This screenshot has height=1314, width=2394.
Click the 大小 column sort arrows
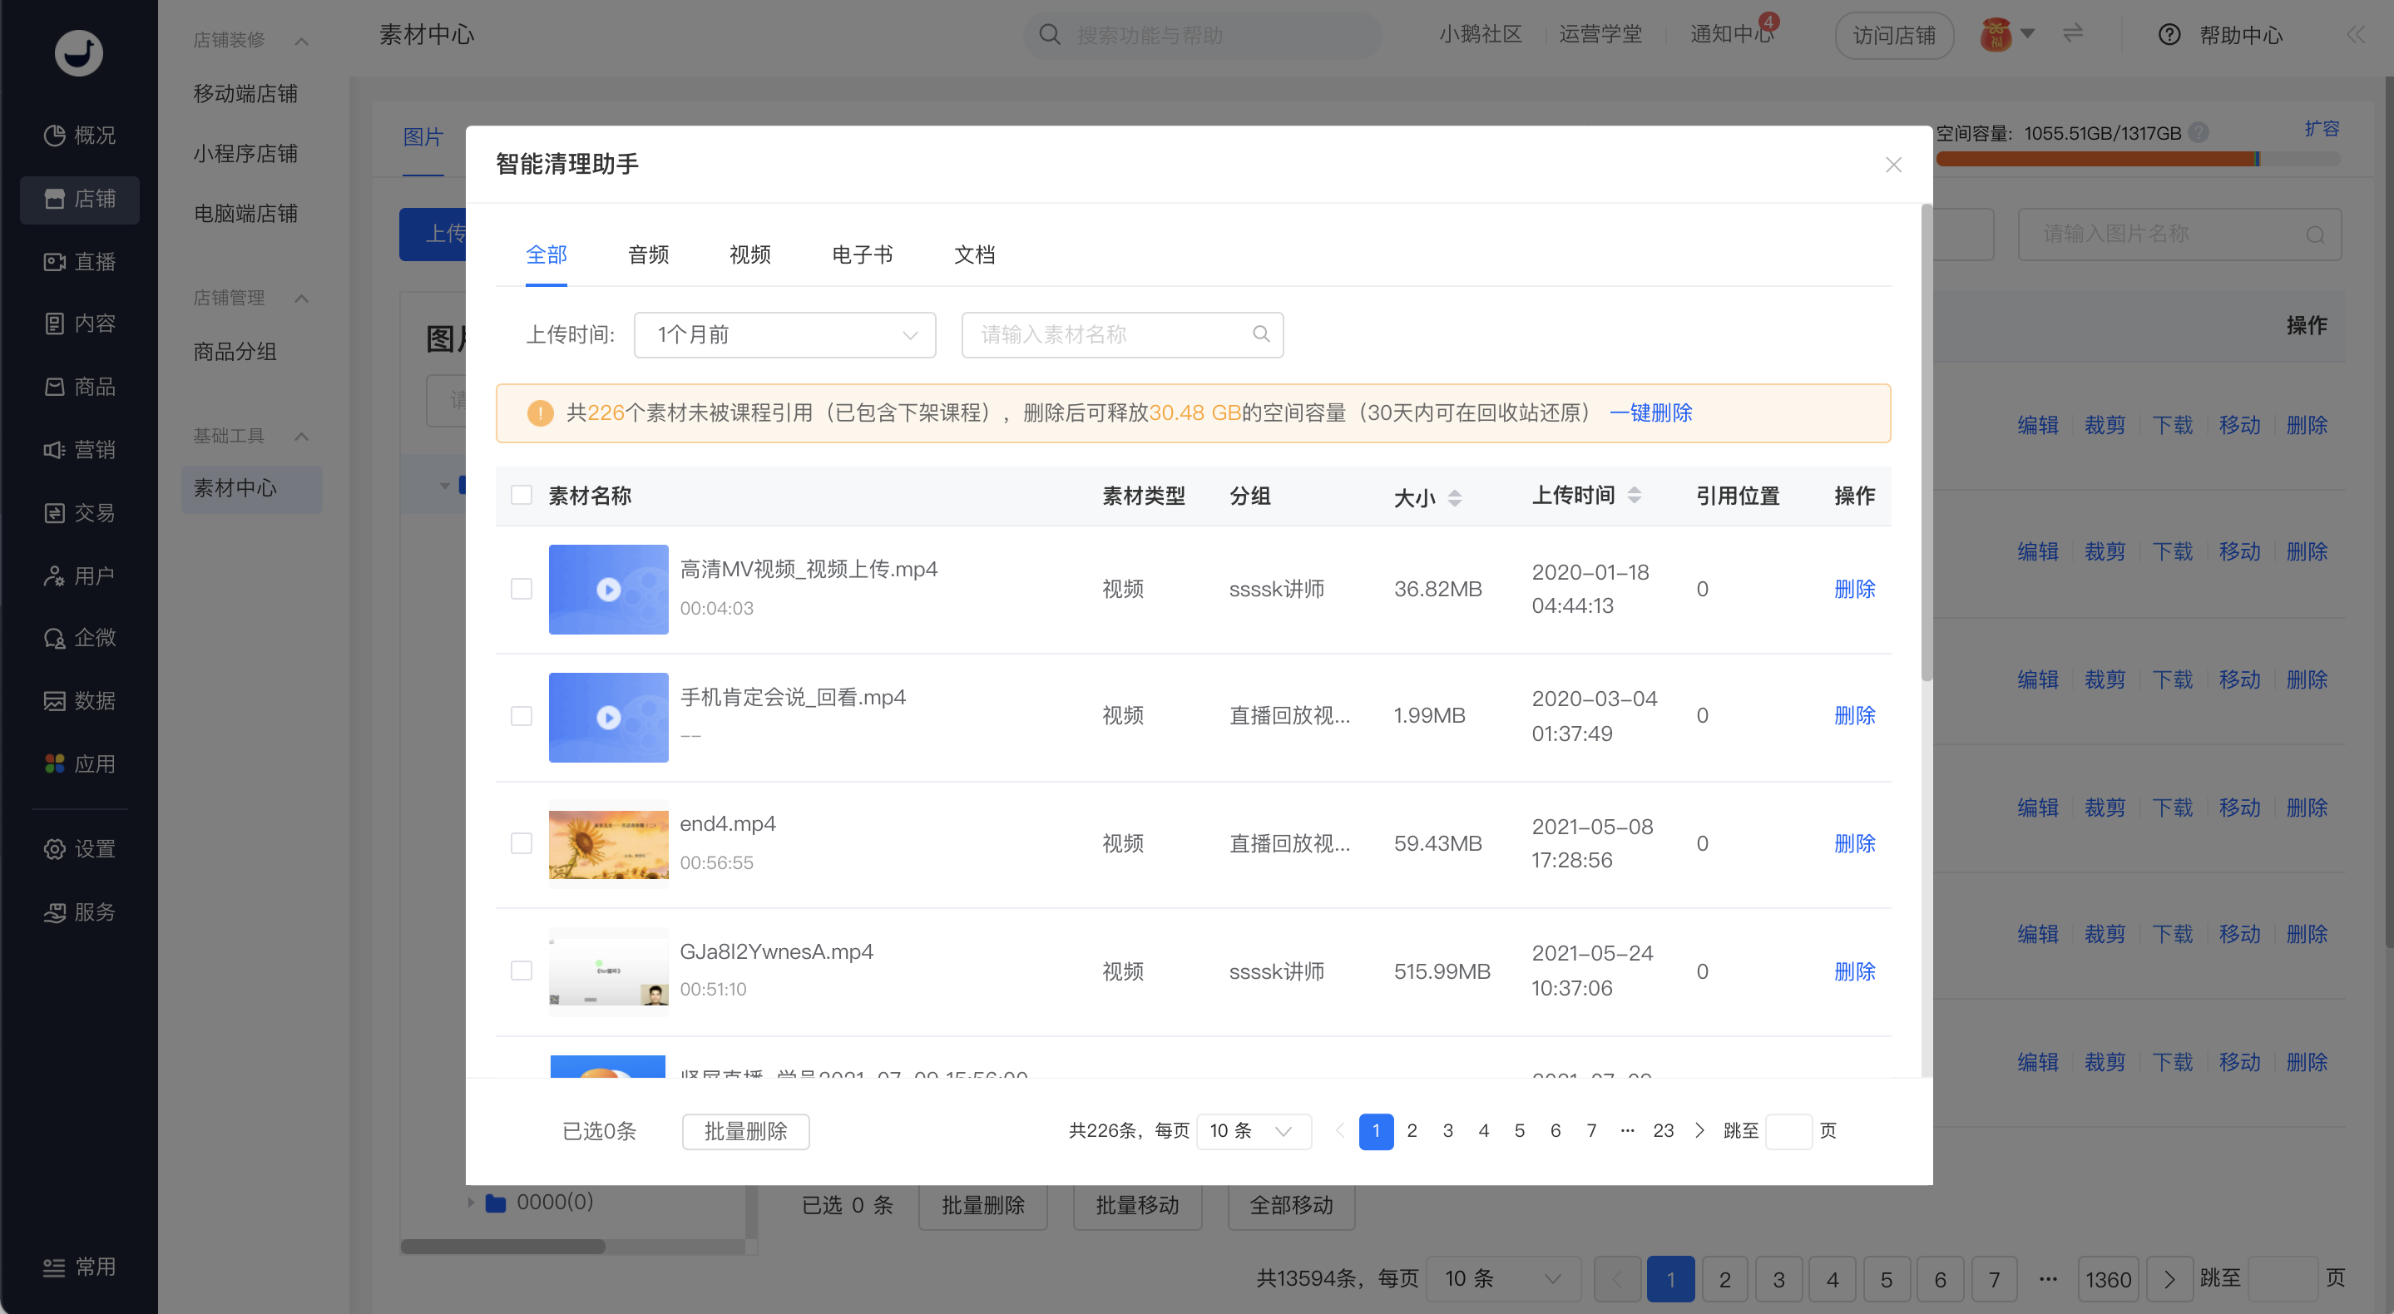coord(1454,498)
